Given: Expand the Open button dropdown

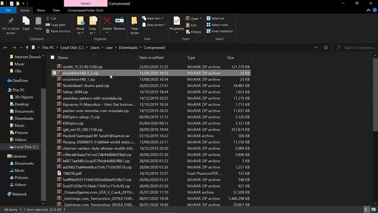Looking at the screenshot, I should click(x=201, y=18).
